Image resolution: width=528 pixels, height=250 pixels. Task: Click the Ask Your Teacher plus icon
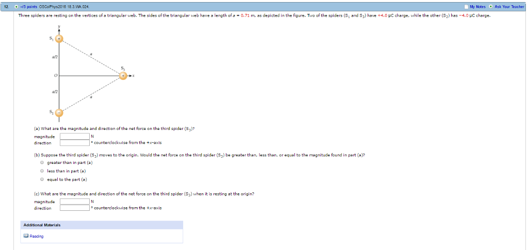click(491, 7)
